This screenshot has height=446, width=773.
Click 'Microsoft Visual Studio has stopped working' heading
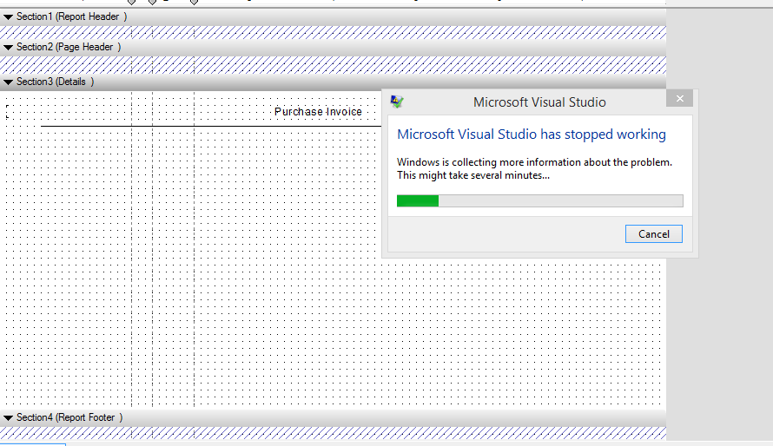532,134
